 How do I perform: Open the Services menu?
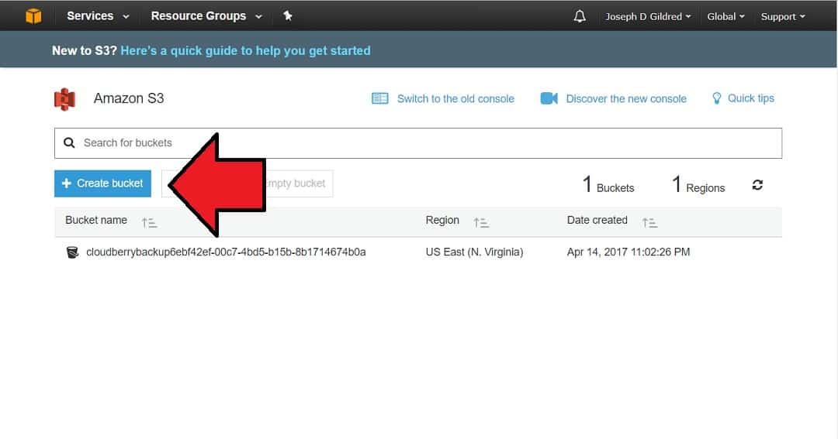coord(98,16)
